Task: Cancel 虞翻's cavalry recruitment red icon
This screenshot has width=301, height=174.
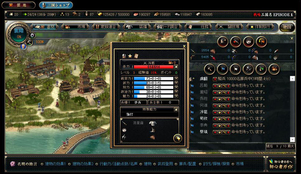Action: [215, 79]
